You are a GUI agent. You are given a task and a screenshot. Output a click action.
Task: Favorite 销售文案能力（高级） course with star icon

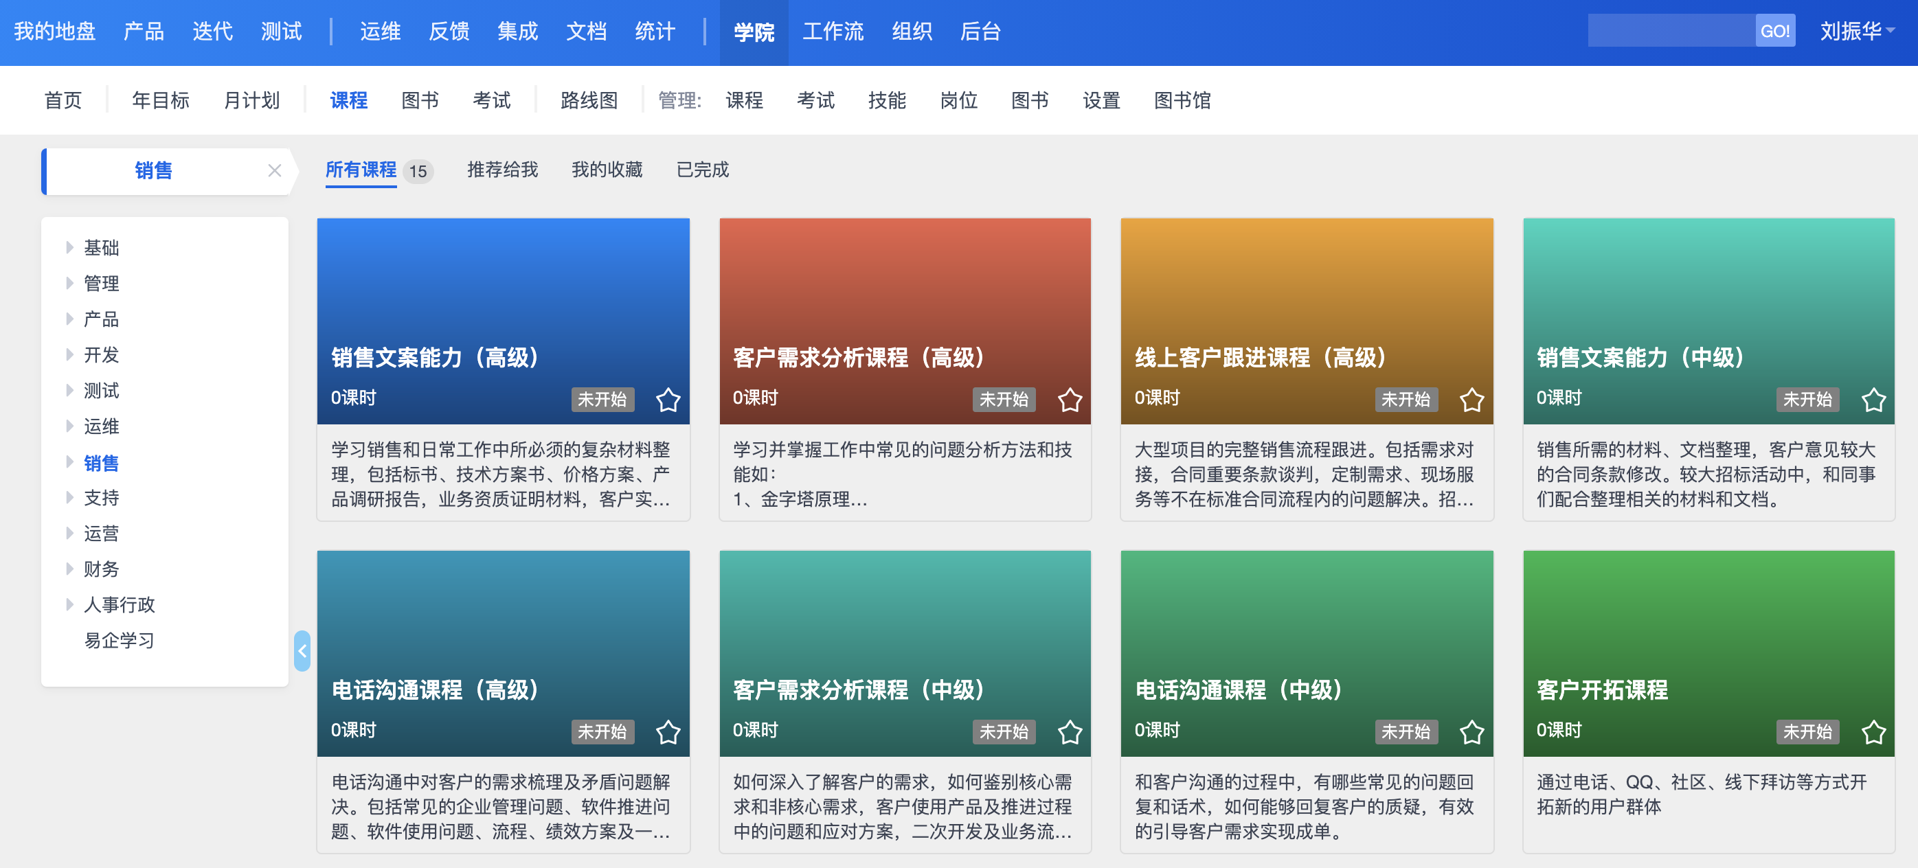pyautogui.click(x=668, y=400)
